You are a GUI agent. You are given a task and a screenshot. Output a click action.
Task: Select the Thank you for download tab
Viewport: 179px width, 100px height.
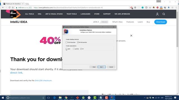point(13,4)
